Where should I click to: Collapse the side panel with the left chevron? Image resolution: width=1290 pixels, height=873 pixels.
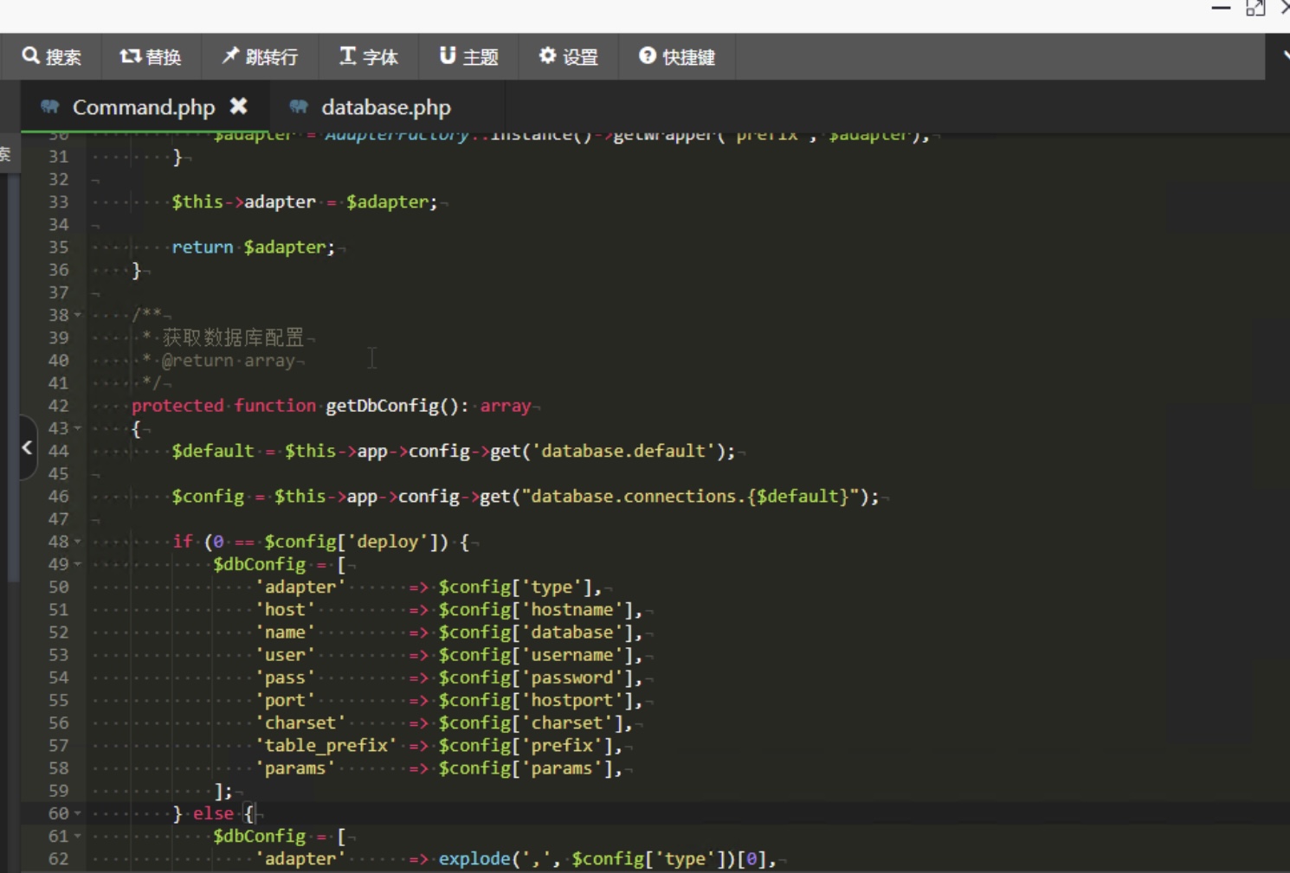tap(27, 448)
